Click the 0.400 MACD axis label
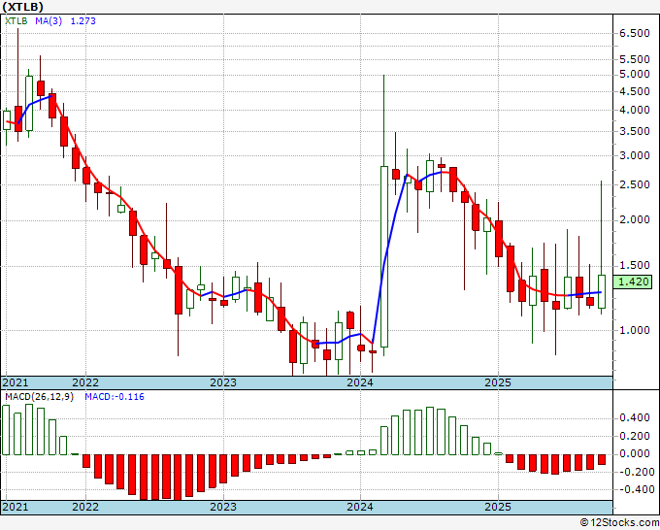The height and width of the screenshot is (530, 660). [x=635, y=418]
